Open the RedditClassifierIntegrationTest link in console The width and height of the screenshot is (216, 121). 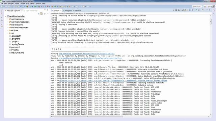click(86, 54)
